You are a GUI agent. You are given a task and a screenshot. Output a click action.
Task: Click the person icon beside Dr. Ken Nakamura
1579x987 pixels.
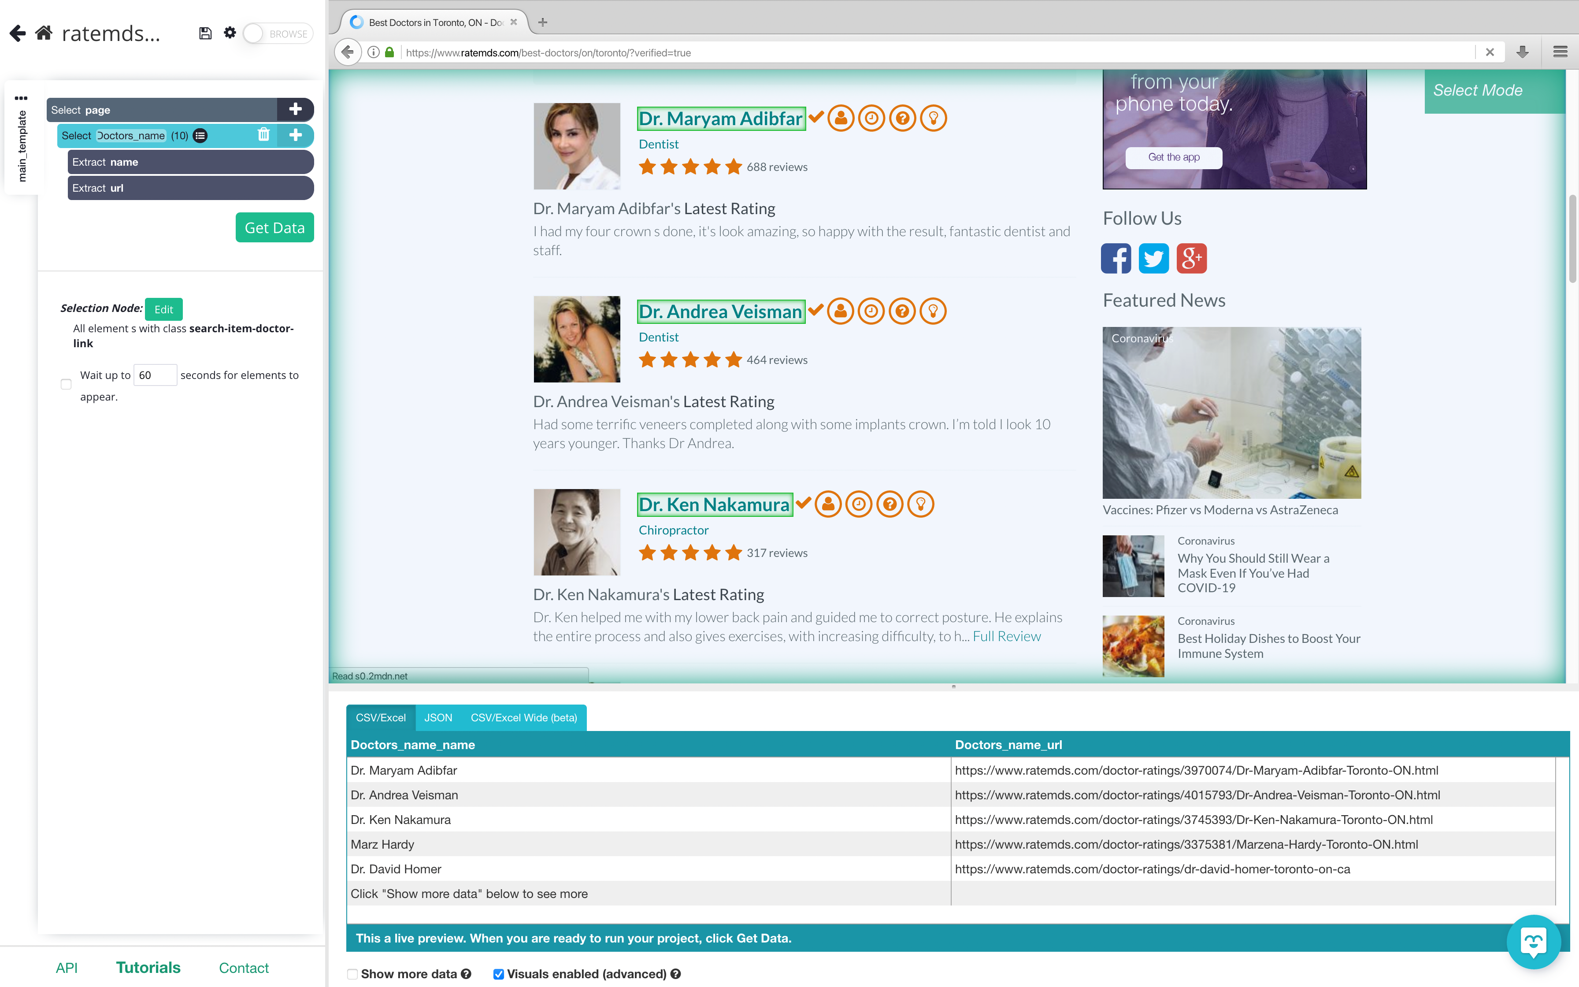click(828, 505)
